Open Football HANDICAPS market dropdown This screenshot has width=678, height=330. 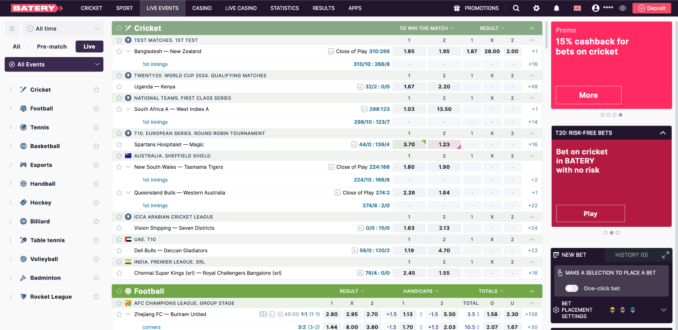point(421,291)
